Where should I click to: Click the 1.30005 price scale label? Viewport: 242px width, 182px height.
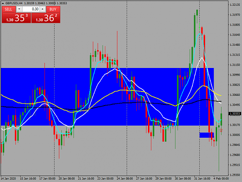pos(235,135)
